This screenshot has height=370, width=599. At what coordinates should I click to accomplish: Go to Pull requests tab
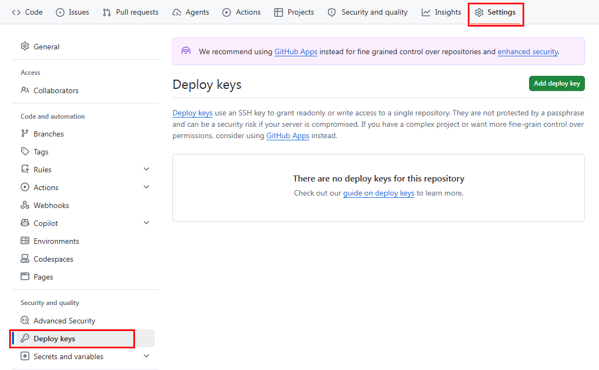coord(131,12)
